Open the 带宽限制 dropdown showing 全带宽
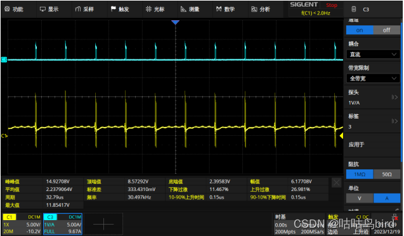The height and width of the screenshot is (236, 404). click(373, 78)
